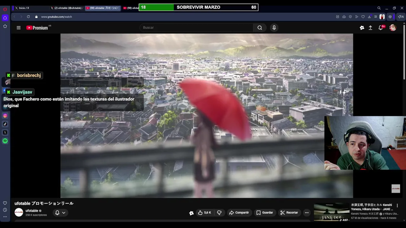
Task: Open YouTube account avatar menu
Action: (393, 28)
